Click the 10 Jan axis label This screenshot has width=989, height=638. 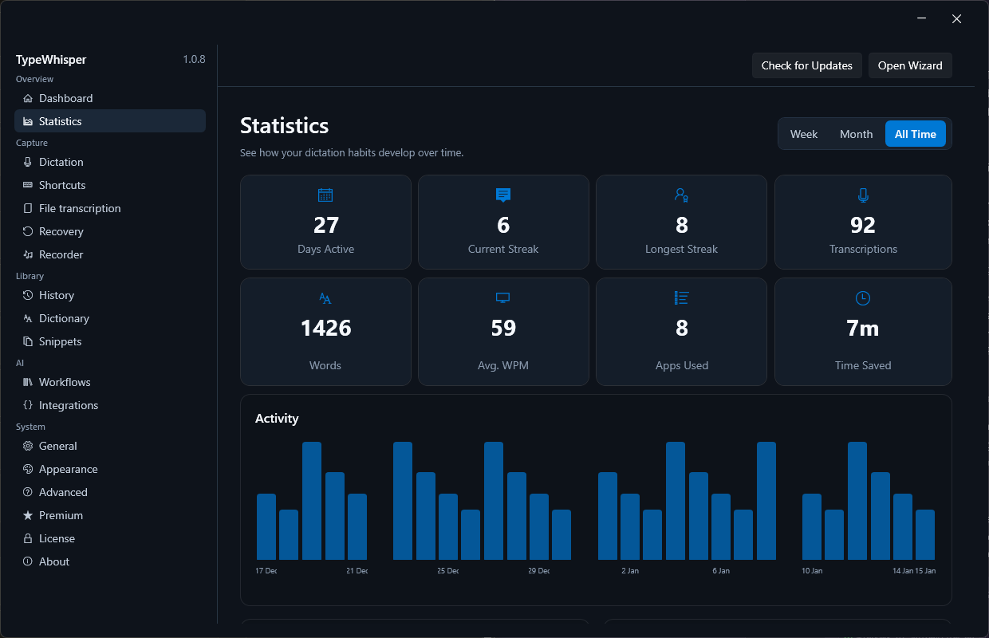tap(812, 571)
